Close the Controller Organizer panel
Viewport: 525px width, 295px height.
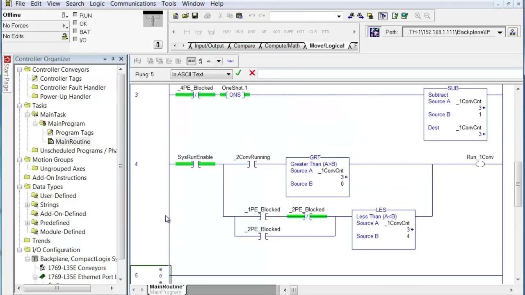tap(121, 59)
